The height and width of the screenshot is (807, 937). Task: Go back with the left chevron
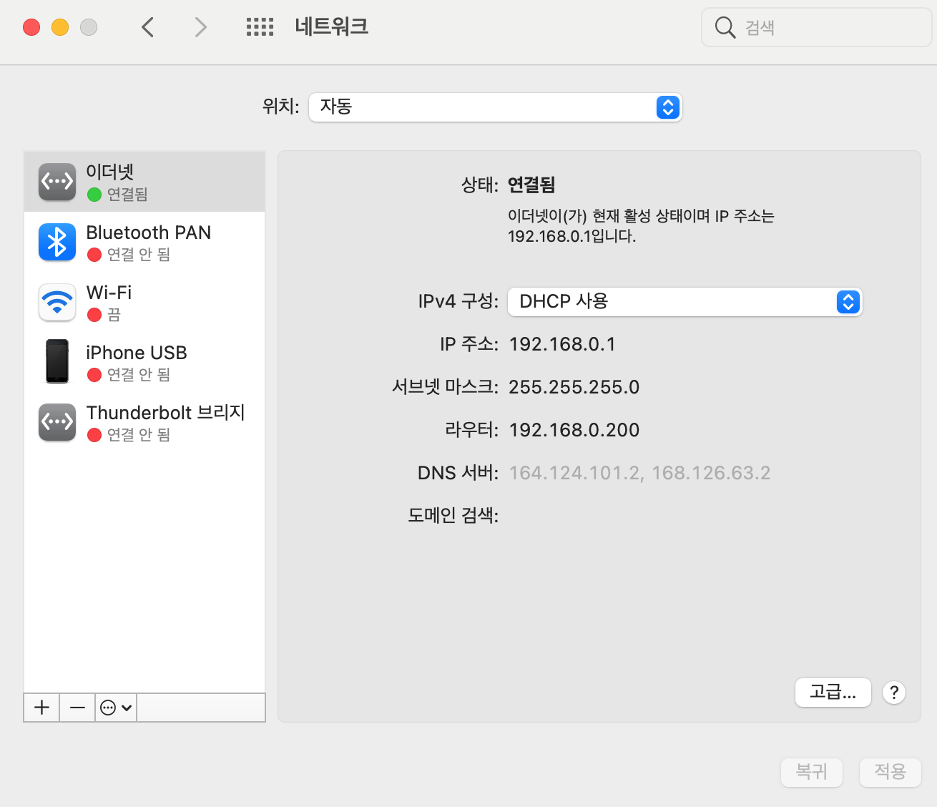tap(148, 27)
